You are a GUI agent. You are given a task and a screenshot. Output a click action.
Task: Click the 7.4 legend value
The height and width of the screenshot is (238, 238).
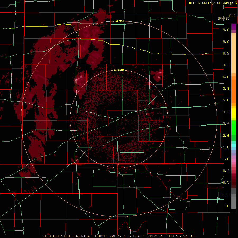(226, 65)
